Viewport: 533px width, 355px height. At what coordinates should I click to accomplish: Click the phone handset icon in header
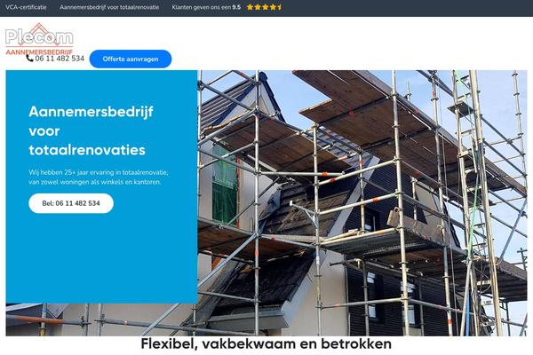(30, 58)
